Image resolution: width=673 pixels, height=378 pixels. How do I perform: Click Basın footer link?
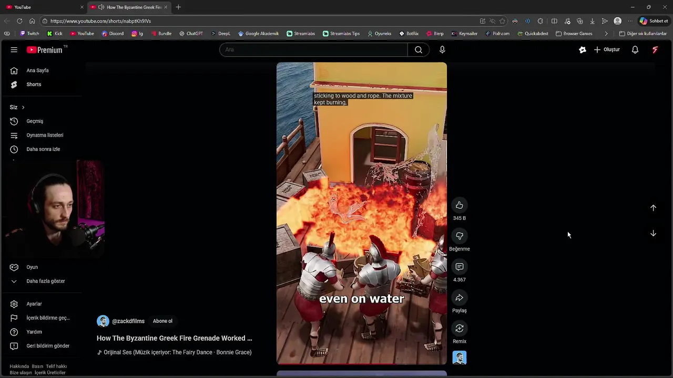(x=37, y=366)
